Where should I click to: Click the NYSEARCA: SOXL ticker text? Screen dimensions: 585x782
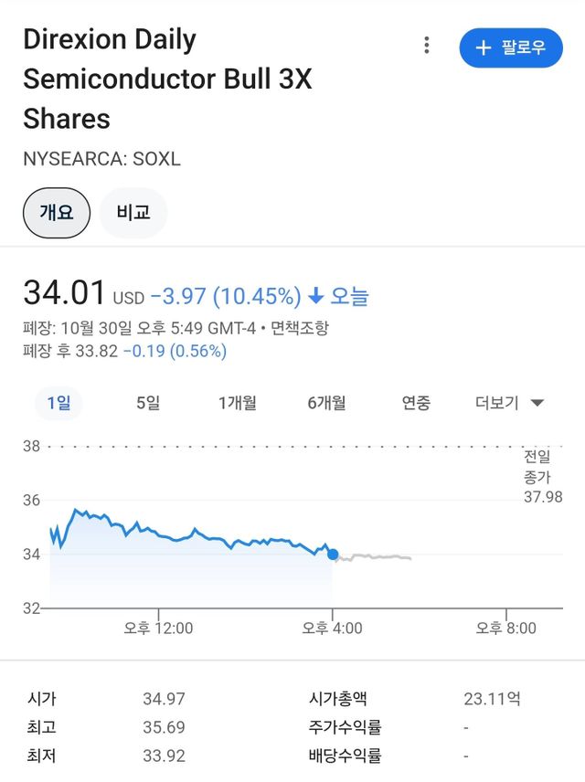point(101,158)
